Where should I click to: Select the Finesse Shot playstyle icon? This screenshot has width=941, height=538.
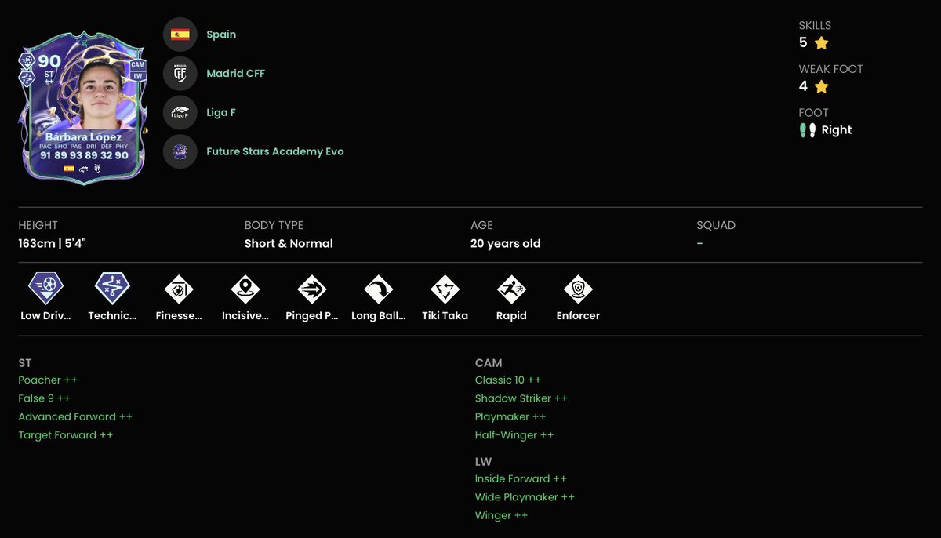click(x=179, y=289)
